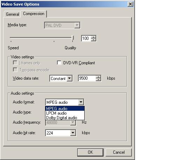The width and height of the screenshot is (179, 160).
Task: Increase the quality value with up arrow
Action: [x=93, y=37]
